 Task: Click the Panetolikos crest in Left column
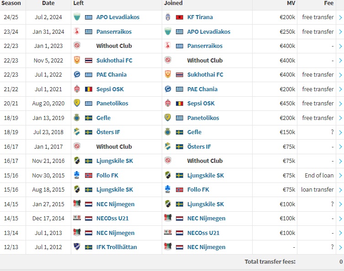pyautogui.click(x=77, y=103)
